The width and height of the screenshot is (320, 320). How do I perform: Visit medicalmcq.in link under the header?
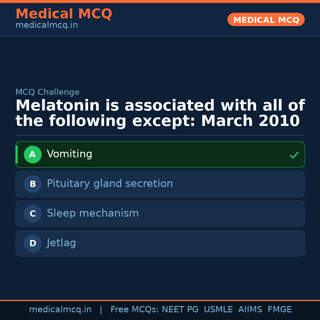47,25
